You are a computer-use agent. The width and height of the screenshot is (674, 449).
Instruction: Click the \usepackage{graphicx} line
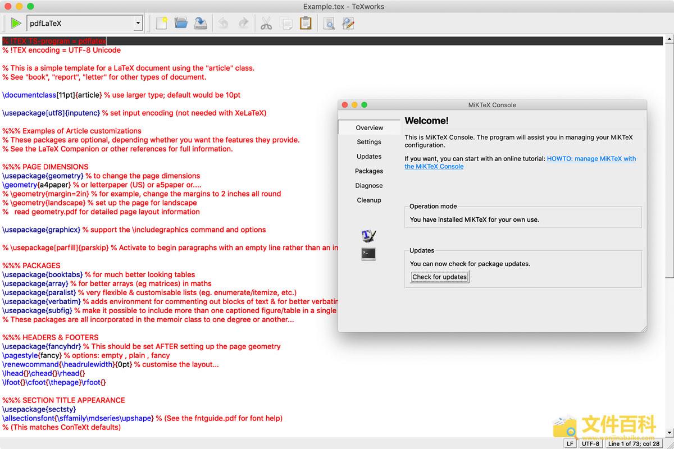pyautogui.click(x=134, y=230)
